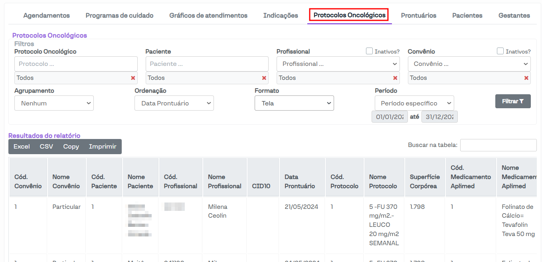Enable Inativos checkbox for Convênio
542x262 pixels.
pos(500,51)
